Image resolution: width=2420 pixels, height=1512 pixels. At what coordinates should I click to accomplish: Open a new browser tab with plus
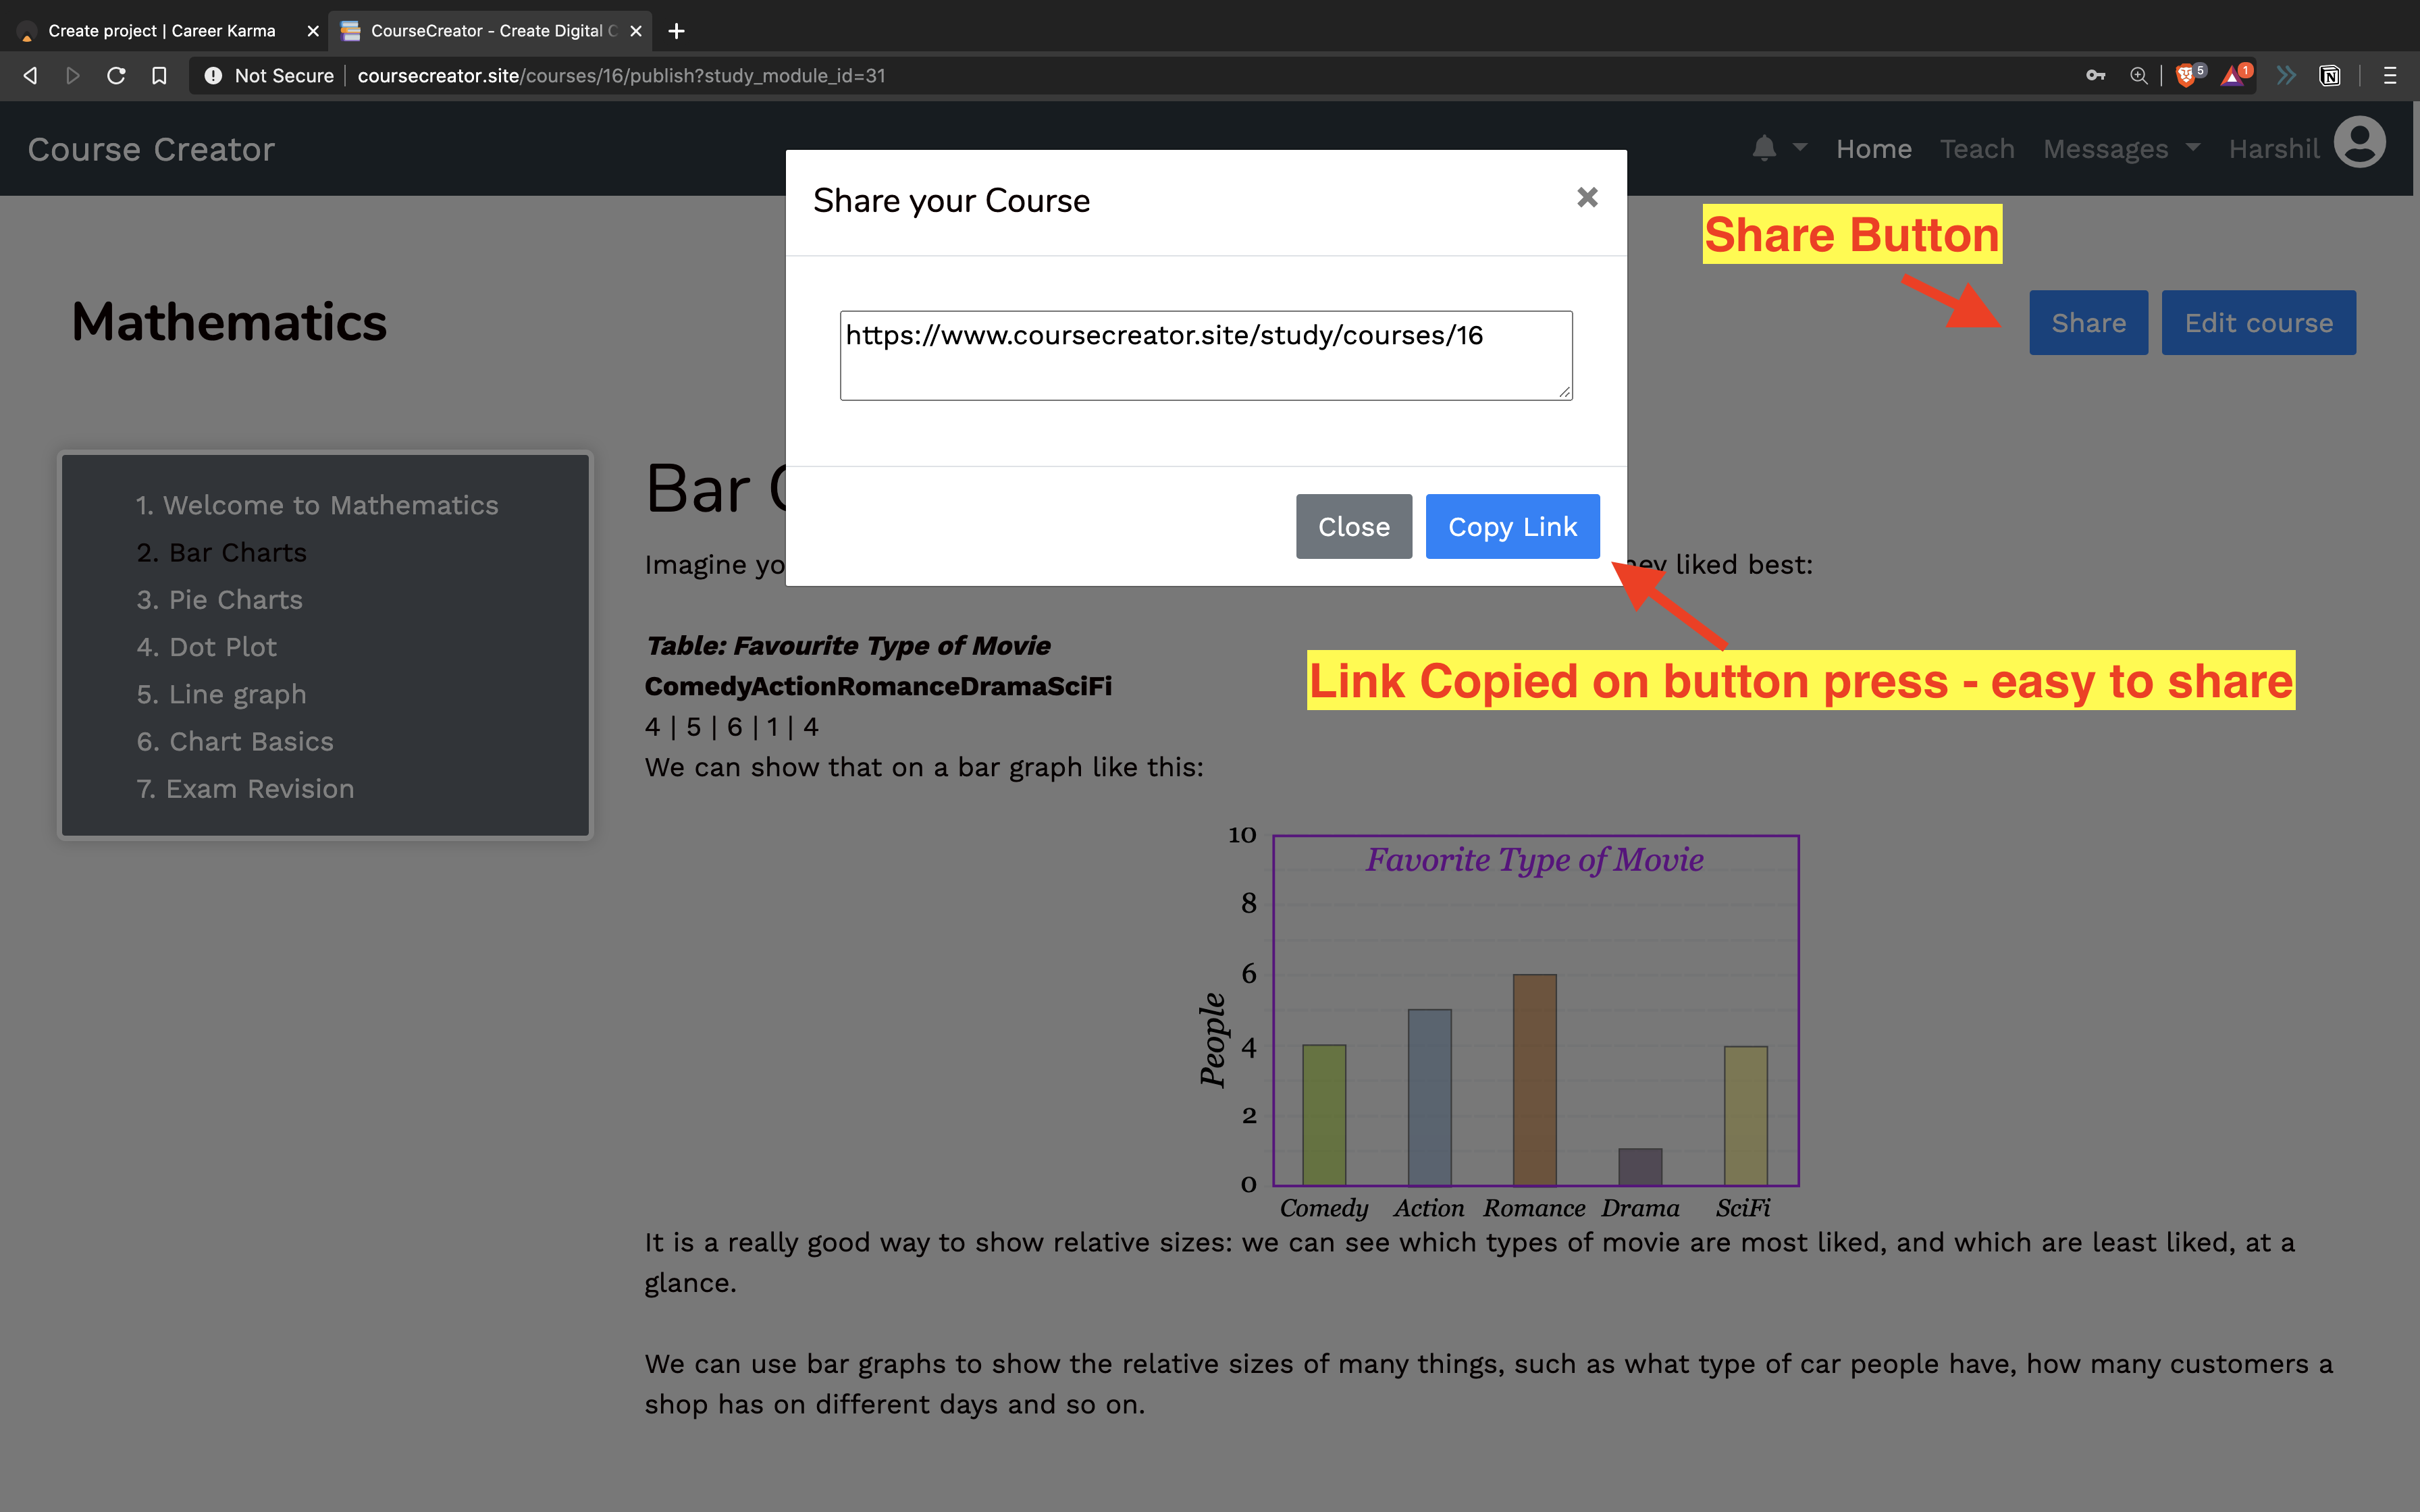677,31
